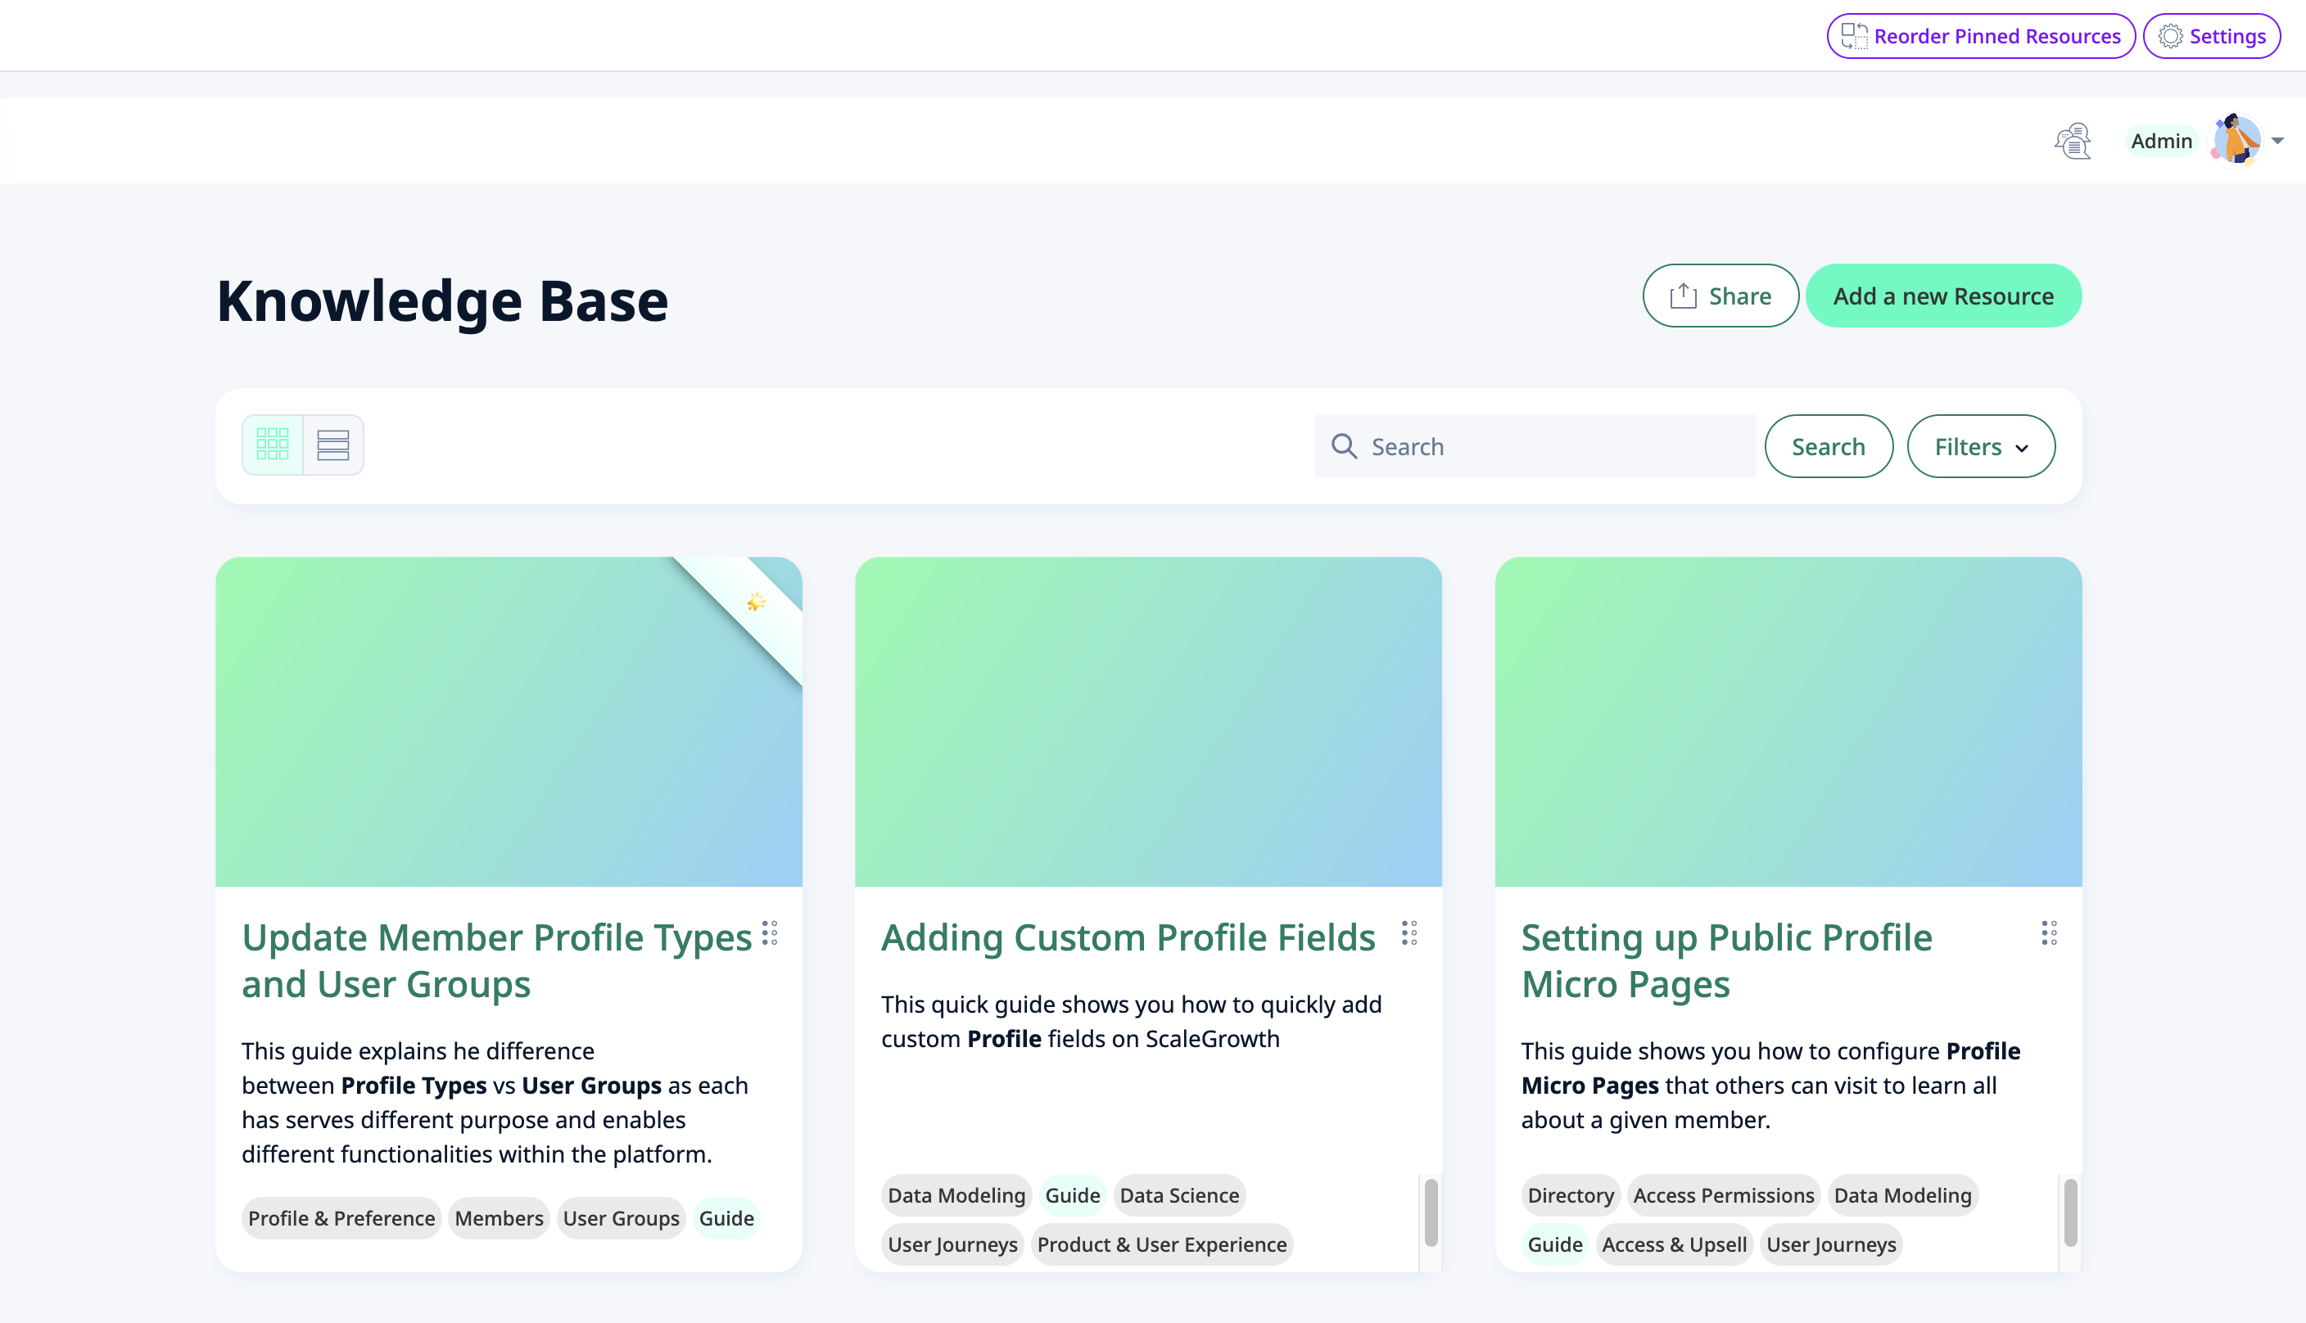The height and width of the screenshot is (1323, 2306).
Task: Switch to grid view layout
Action: point(273,445)
